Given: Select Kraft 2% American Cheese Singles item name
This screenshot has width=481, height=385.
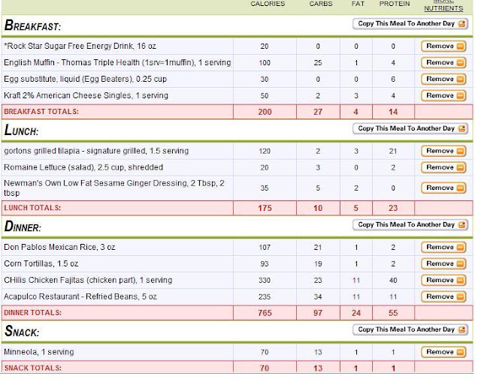Looking at the screenshot, I should pyautogui.click(x=86, y=96).
